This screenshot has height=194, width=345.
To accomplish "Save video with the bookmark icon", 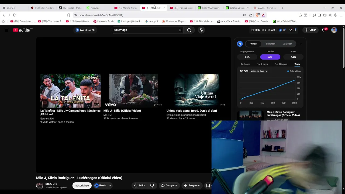I will pos(208,185).
